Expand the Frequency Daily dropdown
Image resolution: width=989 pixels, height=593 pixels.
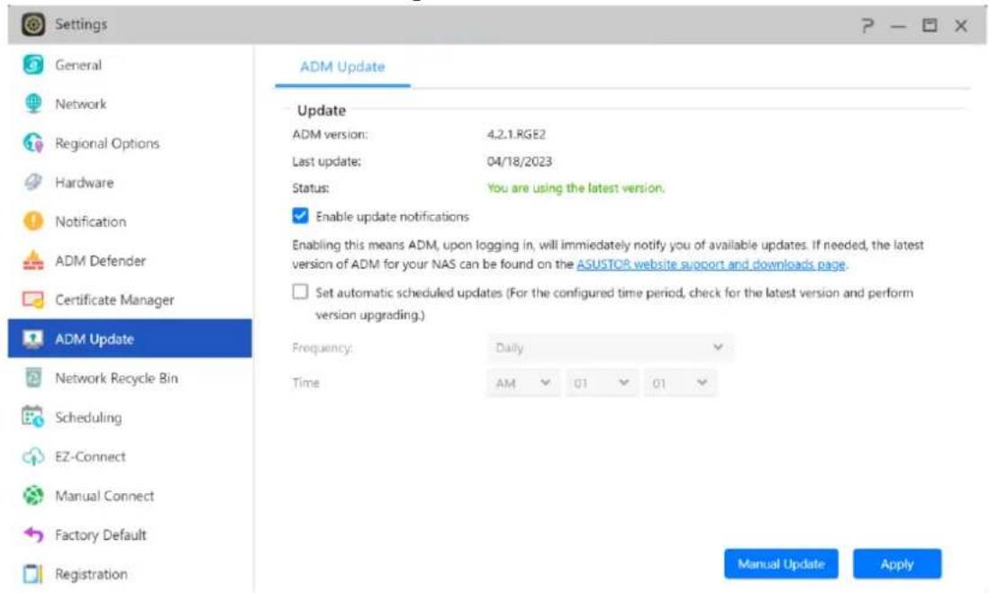click(610, 347)
